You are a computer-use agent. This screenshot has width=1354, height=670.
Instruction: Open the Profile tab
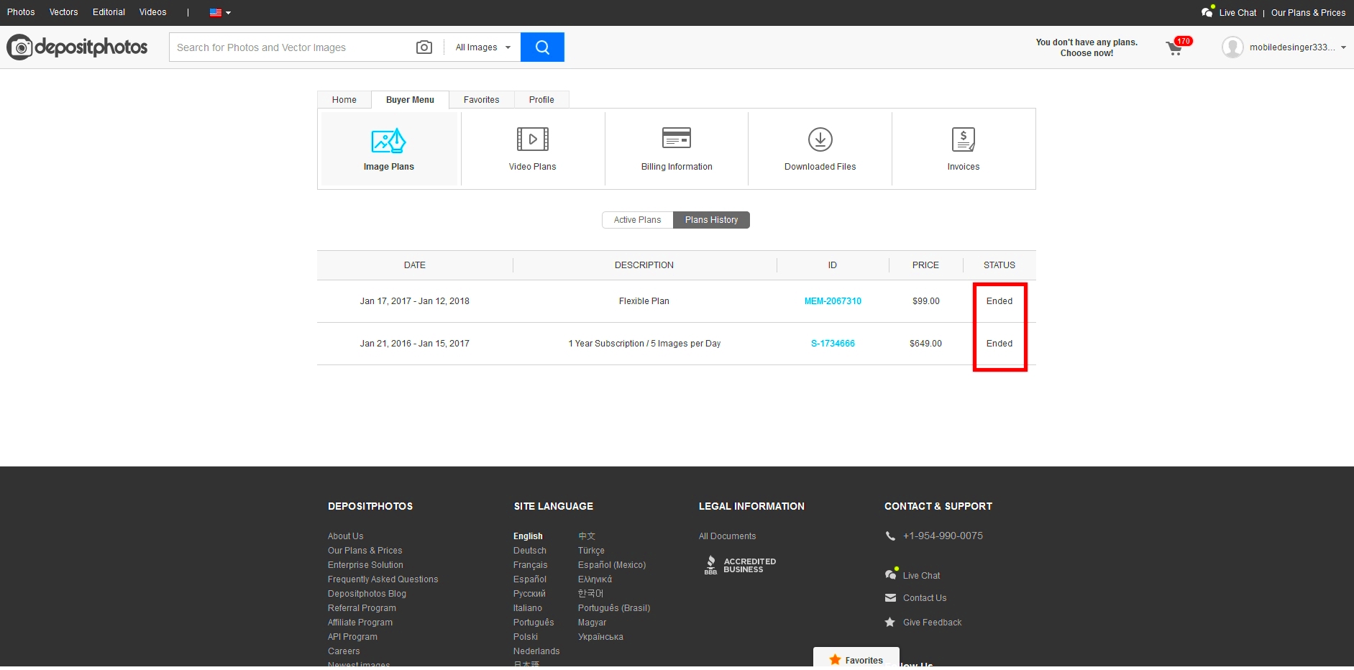[x=541, y=100]
